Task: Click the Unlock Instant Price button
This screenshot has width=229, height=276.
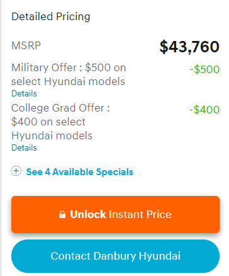Action: pyautogui.click(x=115, y=214)
